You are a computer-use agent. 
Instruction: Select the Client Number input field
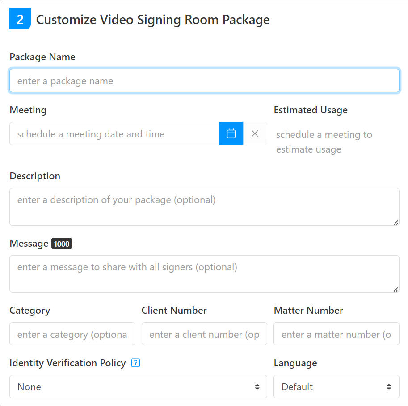pyautogui.click(x=204, y=334)
